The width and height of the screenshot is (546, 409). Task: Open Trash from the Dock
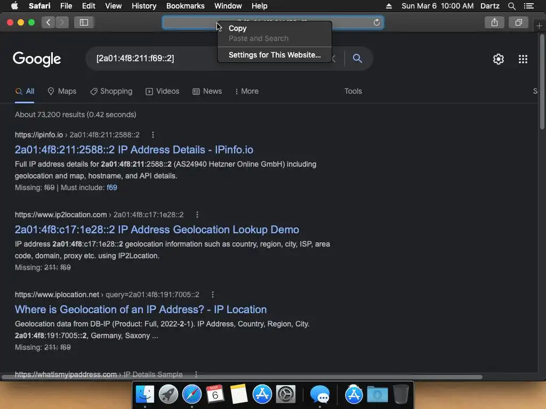coord(401,395)
